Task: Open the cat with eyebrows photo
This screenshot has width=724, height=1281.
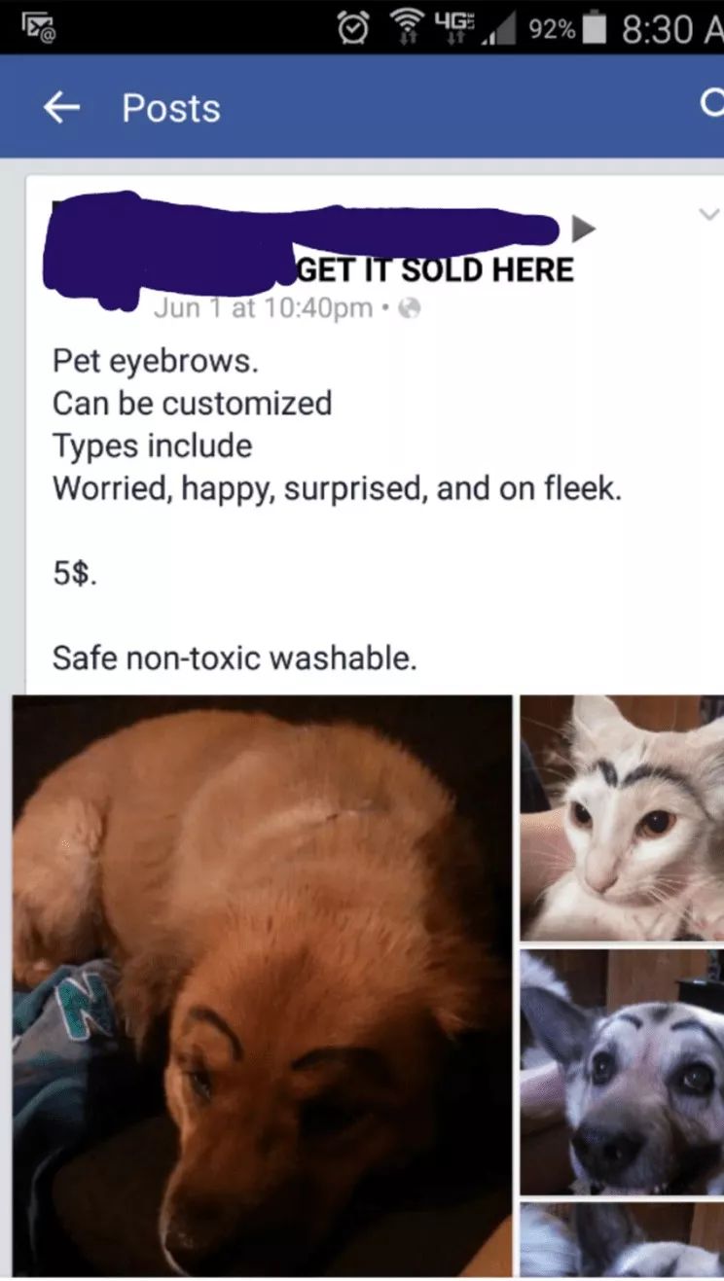Action: coord(622,817)
